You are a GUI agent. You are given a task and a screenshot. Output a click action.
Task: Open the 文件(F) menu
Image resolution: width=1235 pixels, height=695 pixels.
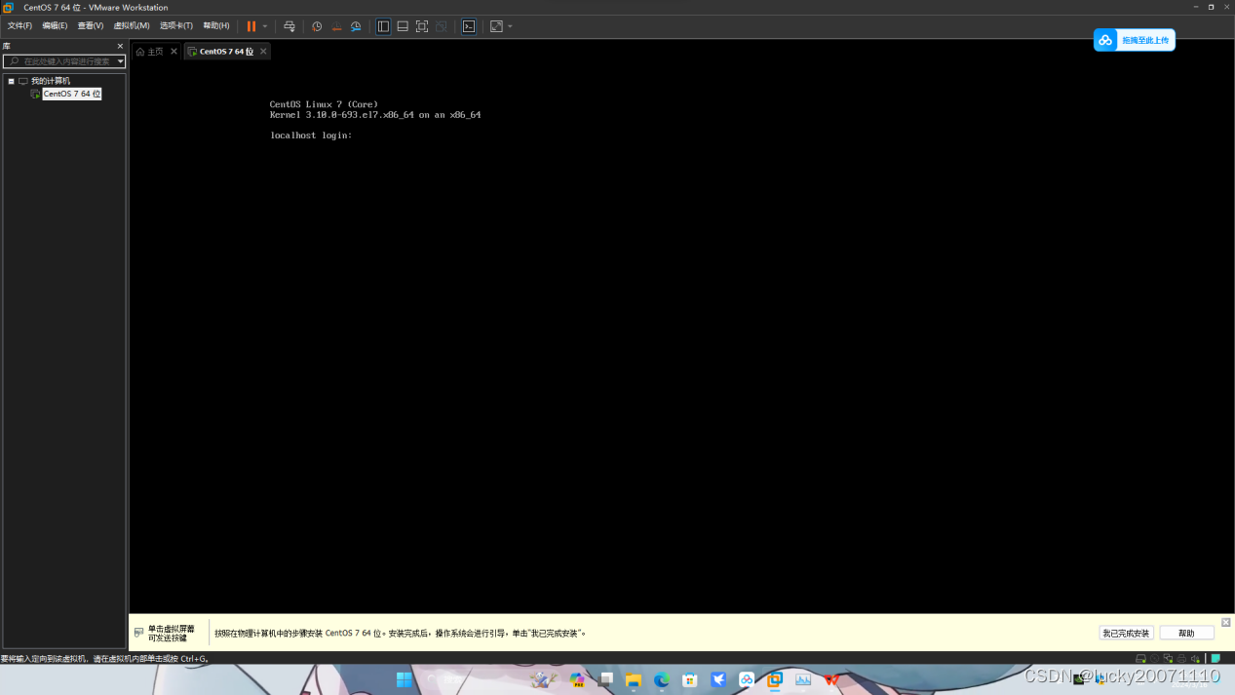coord(19,26)
